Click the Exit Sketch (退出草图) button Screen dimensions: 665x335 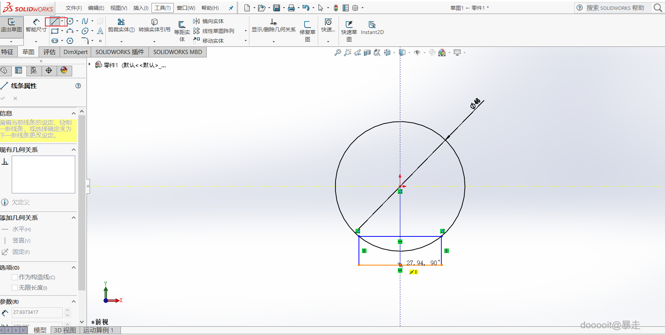coord(11,25)
